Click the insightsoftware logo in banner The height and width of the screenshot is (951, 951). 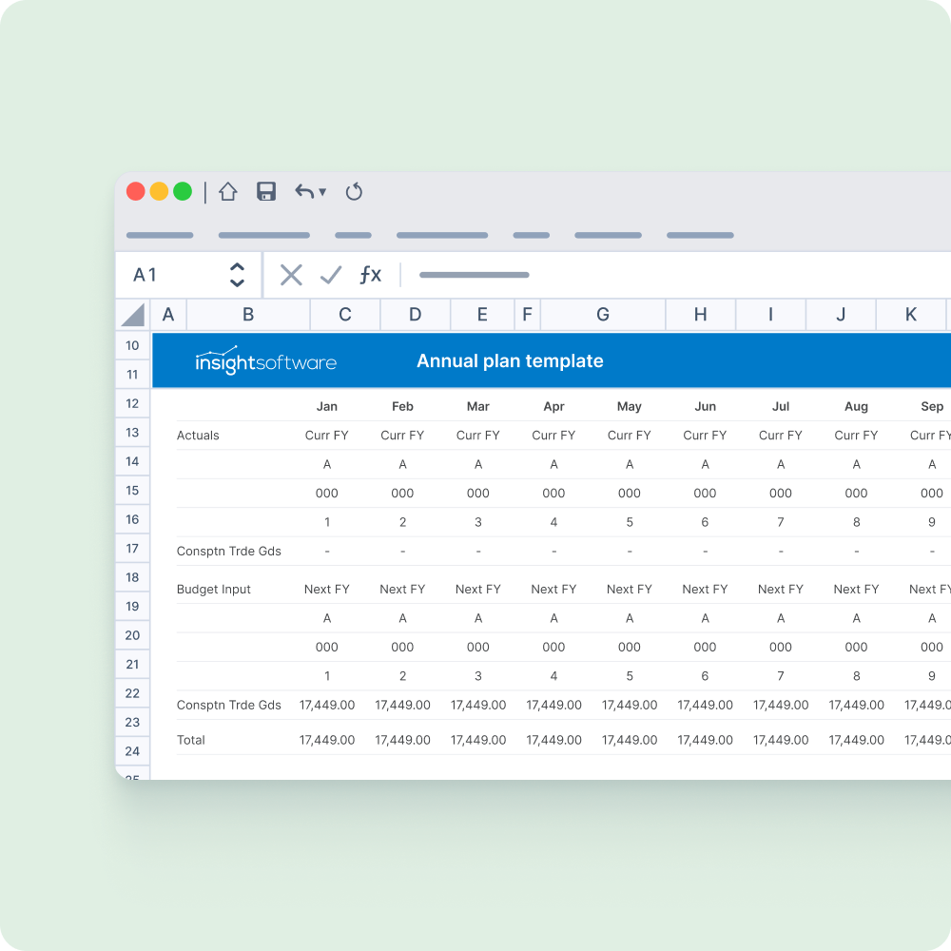click(265, 361)
